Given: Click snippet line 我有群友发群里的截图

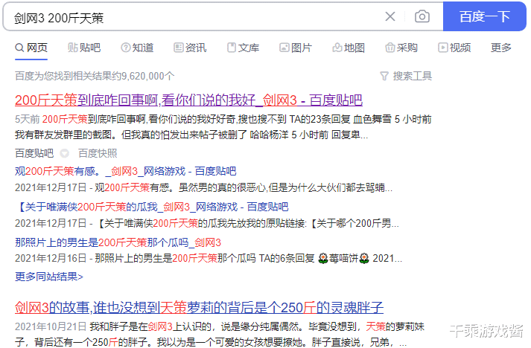Looking at the screenshot, I should [191, 135].
